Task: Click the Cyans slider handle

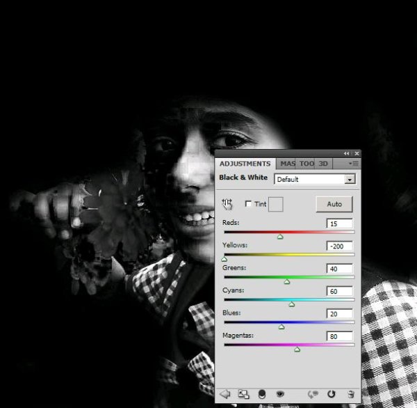Action: (291, 304)
